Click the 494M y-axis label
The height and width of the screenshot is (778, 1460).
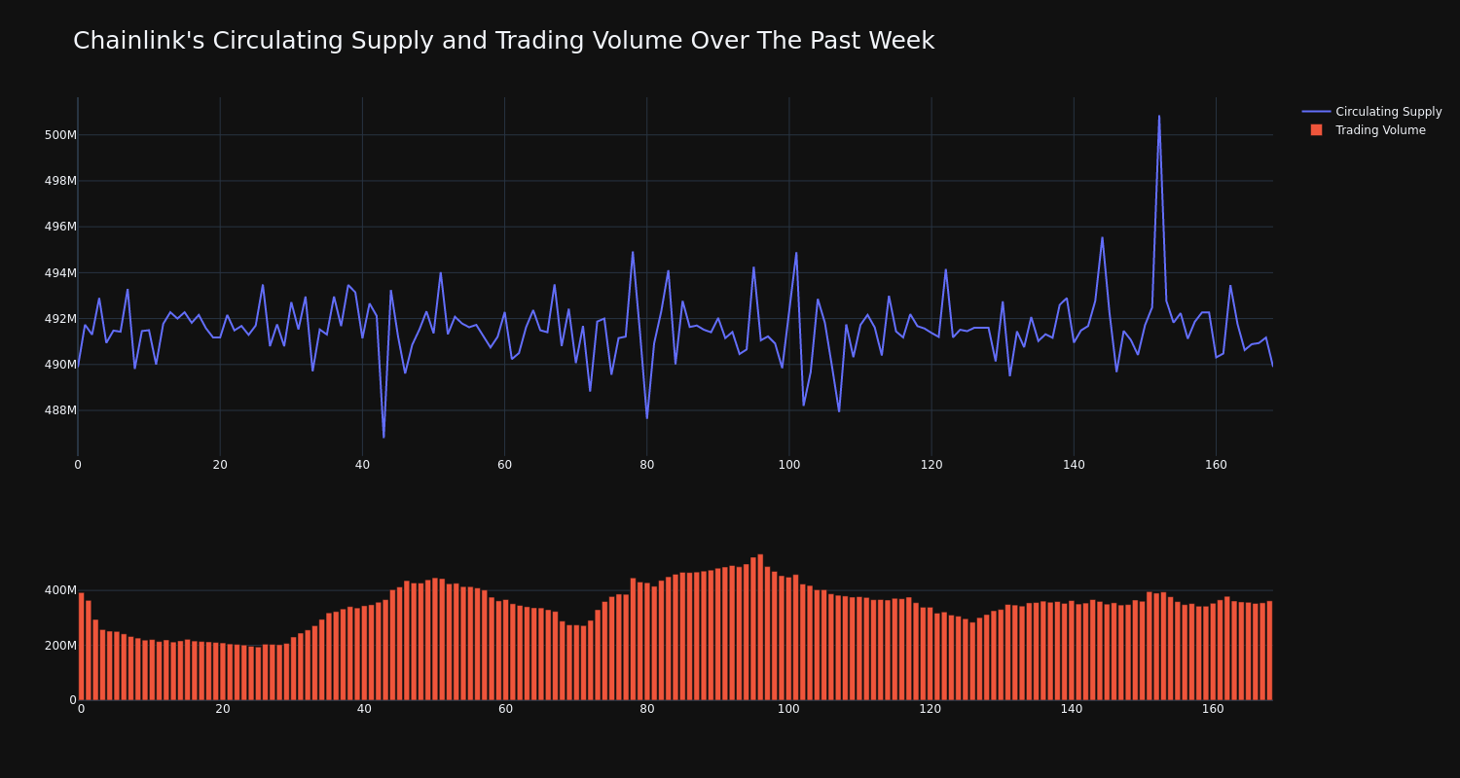pos(60,273)
